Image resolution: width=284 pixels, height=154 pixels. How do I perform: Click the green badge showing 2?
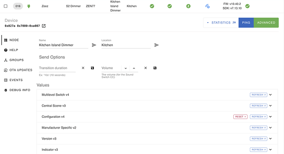tap(189, 6)
